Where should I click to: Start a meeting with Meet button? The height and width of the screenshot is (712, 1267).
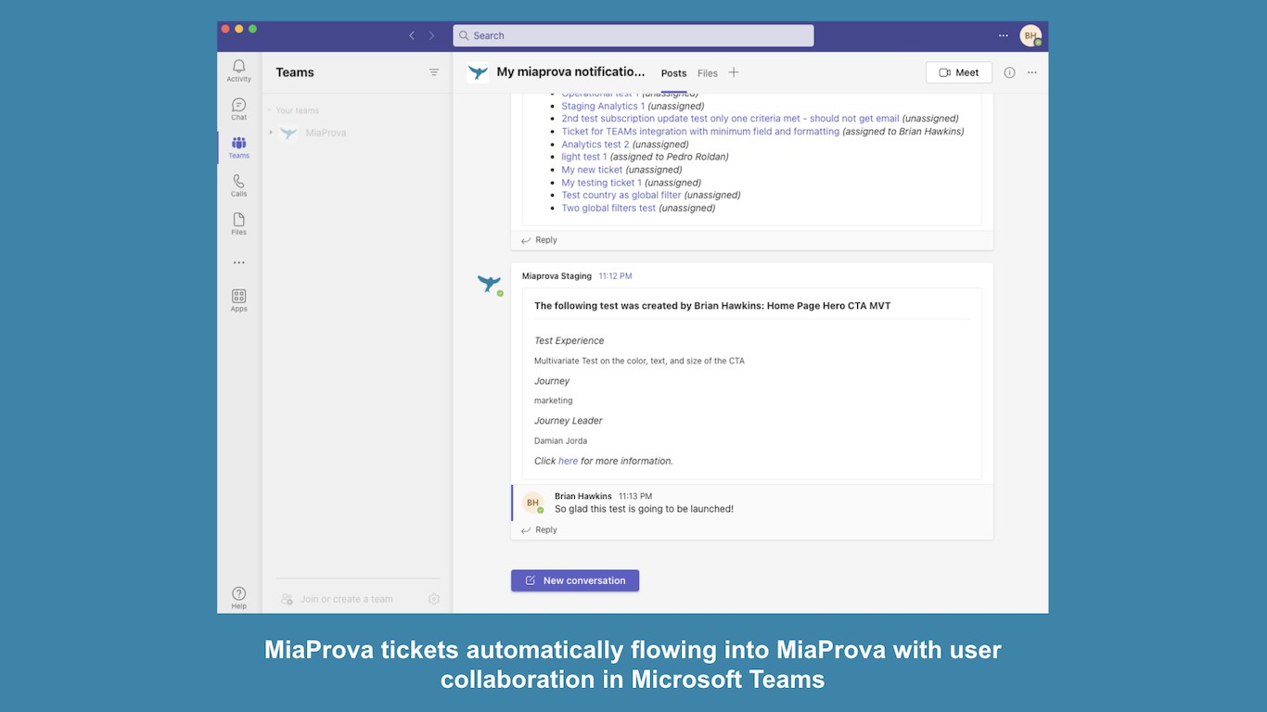pyautogui.click(x=959, y=72)
